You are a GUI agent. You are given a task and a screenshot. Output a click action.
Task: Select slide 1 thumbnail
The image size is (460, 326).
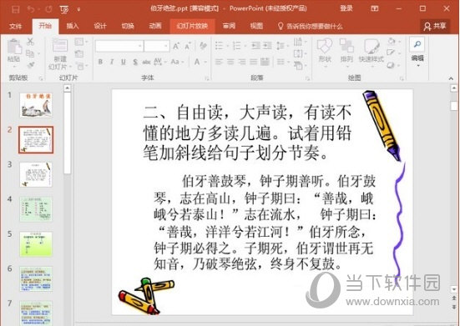pos(36,105)
